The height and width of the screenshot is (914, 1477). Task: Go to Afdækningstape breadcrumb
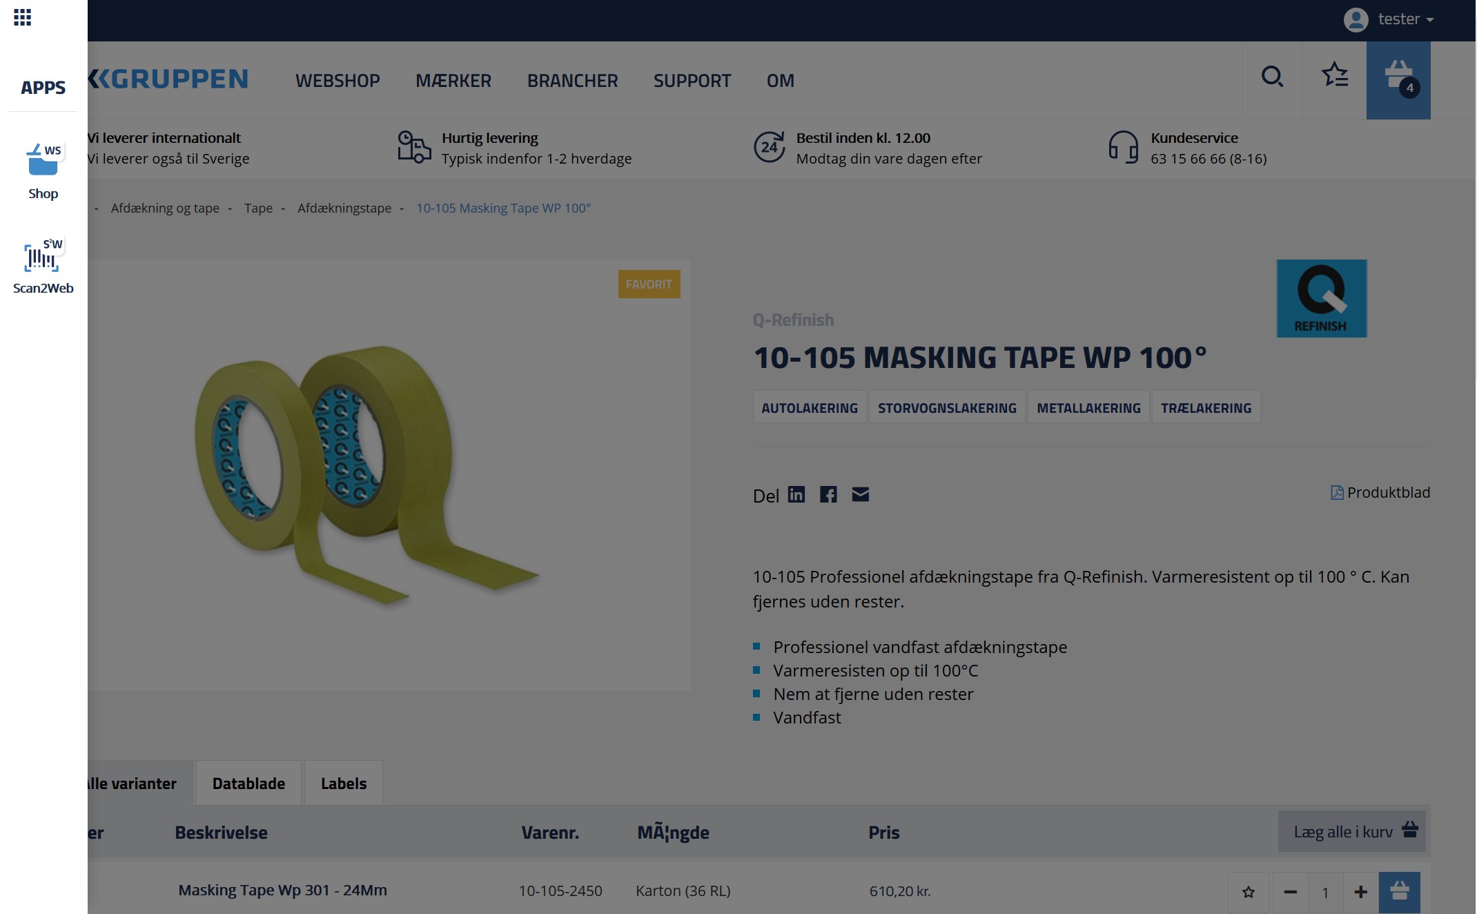[344, 208]
